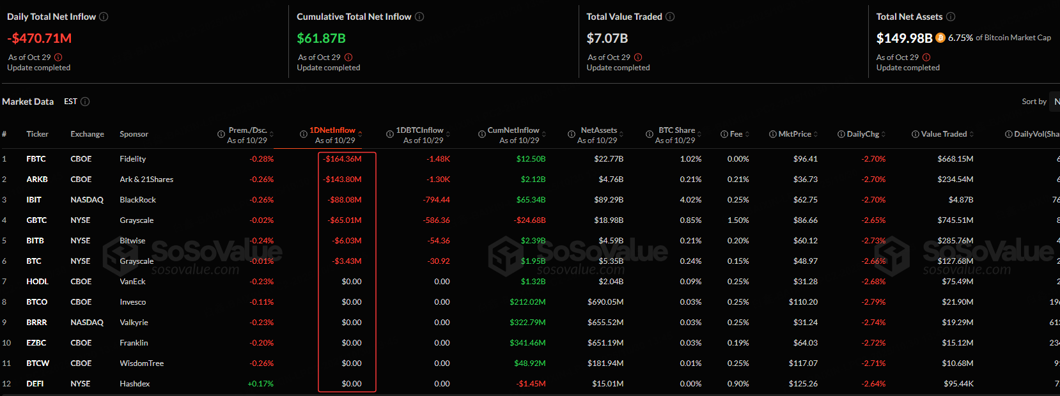
Task: Click info icon beside Daily Total Net Inflow
Action: [x=104, y=17]
